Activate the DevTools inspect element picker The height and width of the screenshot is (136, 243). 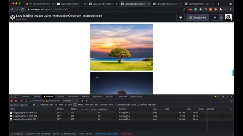[x=12, y=97]
